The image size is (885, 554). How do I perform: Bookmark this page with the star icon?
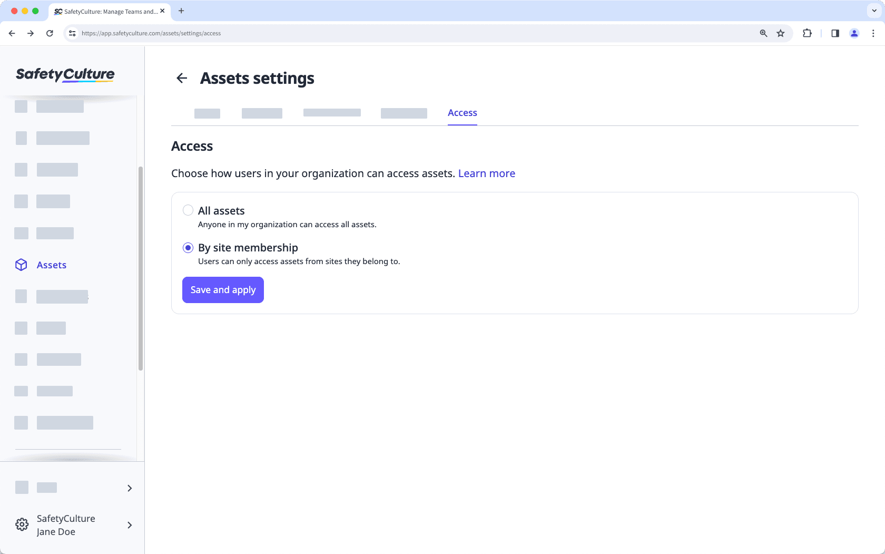pyautogui.click(x=780, y=33)
